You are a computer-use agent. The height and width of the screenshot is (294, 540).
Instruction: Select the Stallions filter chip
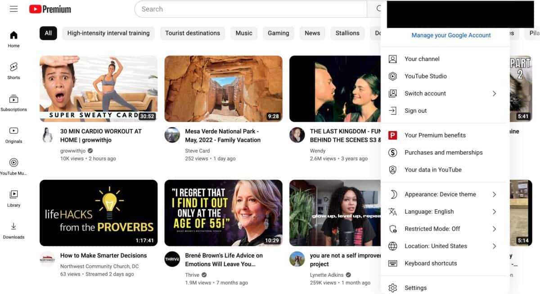click(x=347, y=33)
